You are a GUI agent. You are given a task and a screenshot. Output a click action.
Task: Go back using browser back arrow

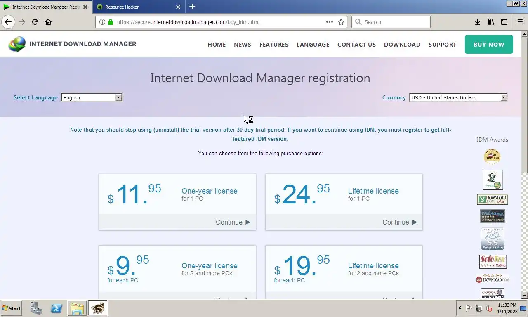click(x=8, y=22)
